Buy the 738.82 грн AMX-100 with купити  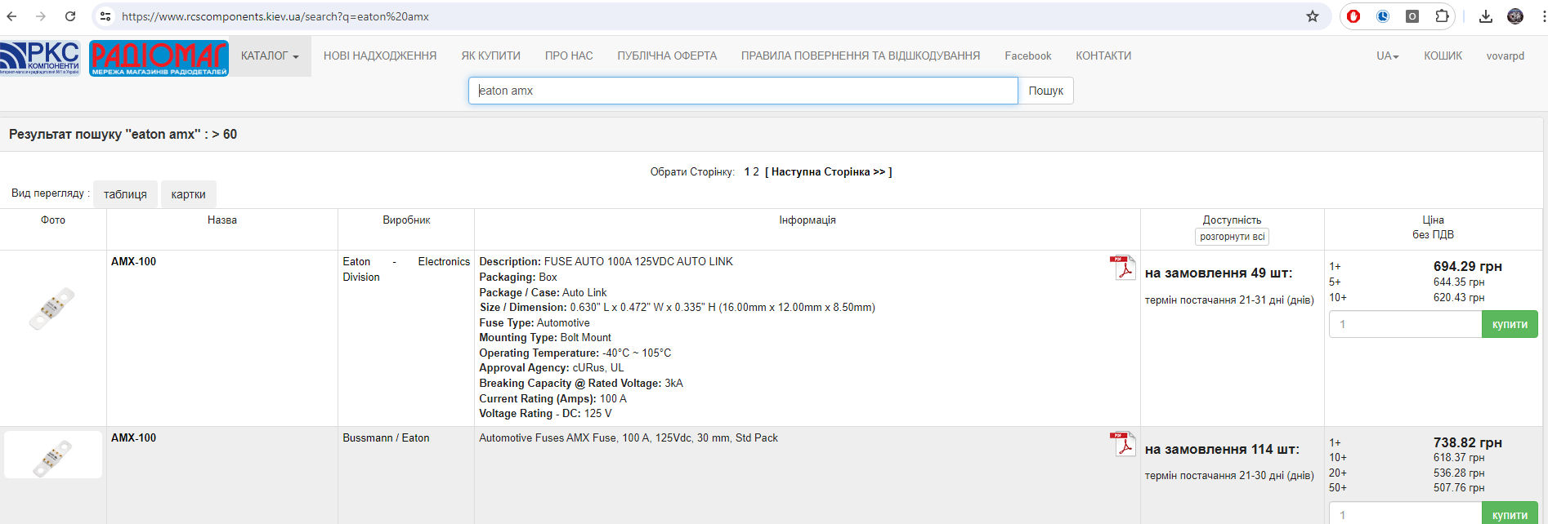(1510, 514)
